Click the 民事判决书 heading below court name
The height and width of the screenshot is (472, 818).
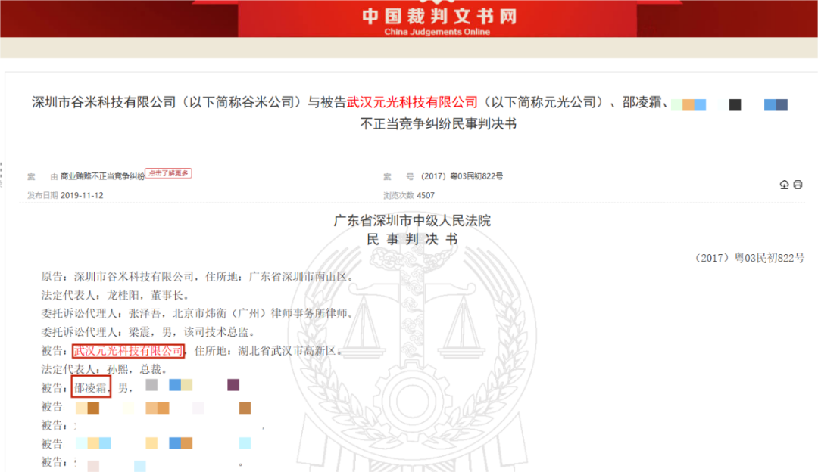412,239
